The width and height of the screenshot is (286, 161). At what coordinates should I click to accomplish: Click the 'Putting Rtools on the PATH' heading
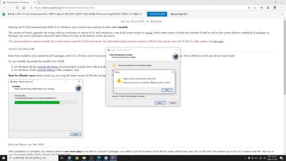26,144
